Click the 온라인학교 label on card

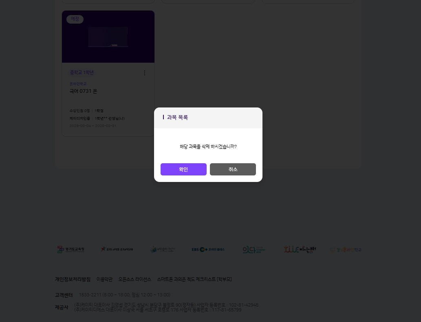tap(78, 84)
